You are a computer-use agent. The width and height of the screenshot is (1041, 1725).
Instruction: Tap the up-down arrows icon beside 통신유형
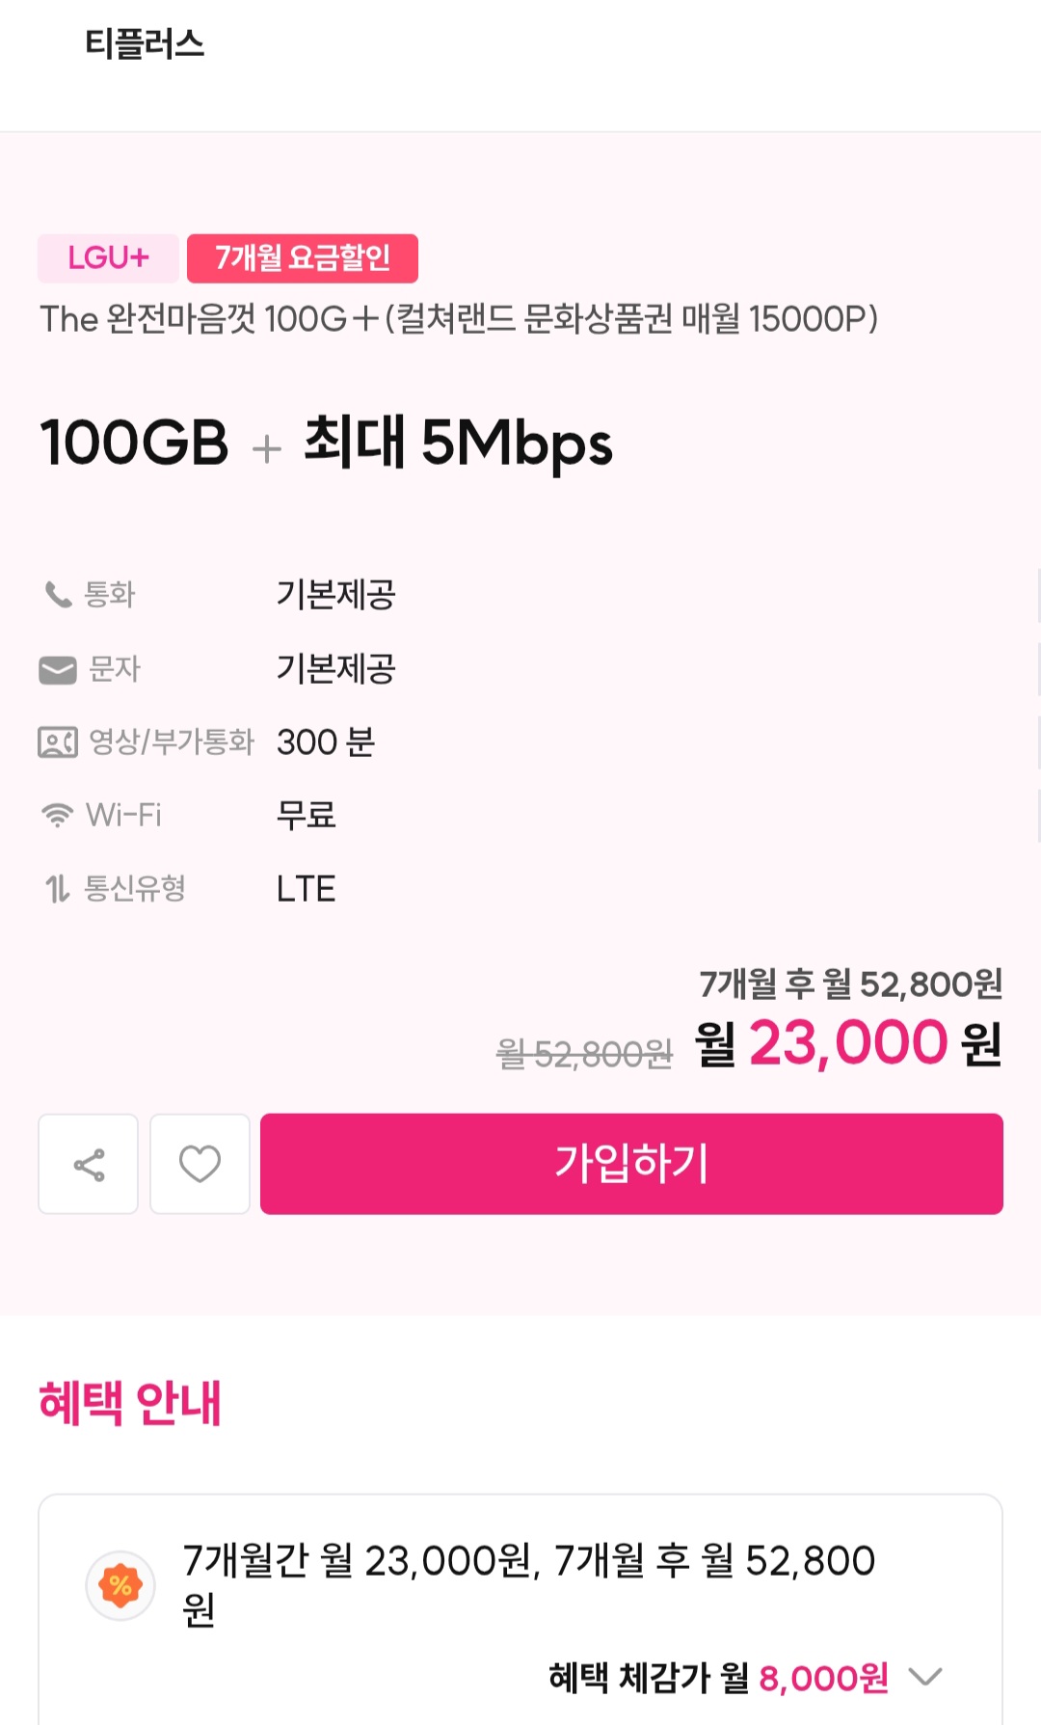coord(58,889)
